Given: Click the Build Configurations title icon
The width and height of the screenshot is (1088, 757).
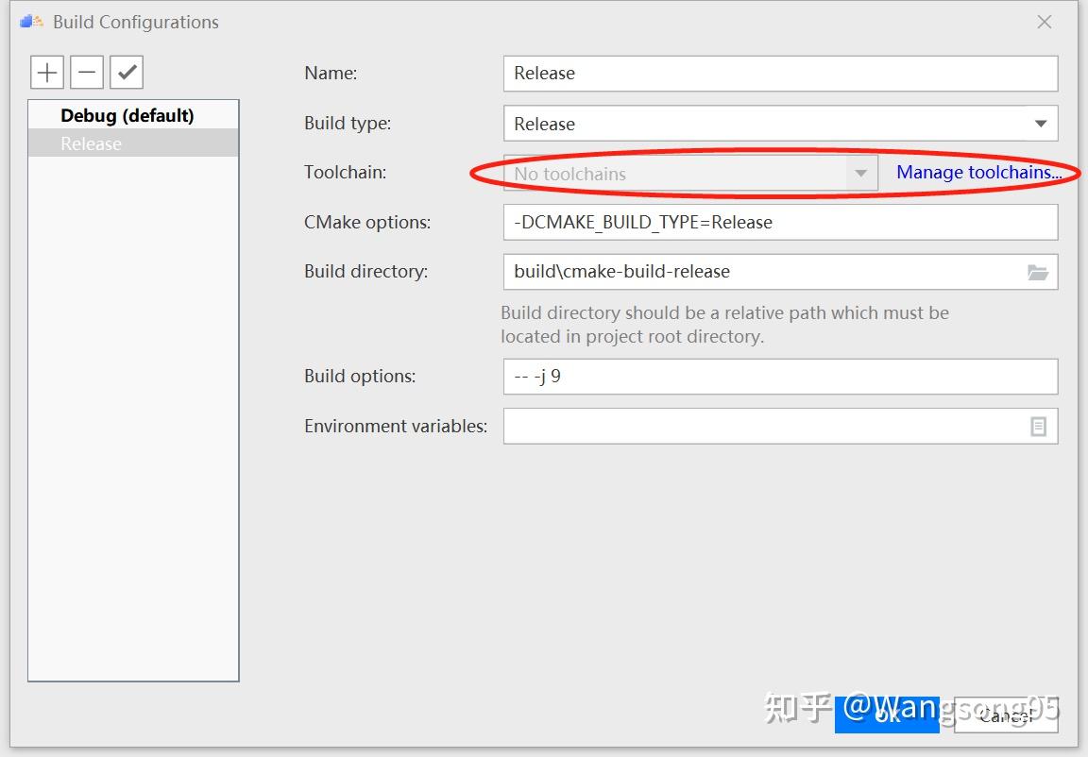Looking at the screenshot, I should click(31, 23).
